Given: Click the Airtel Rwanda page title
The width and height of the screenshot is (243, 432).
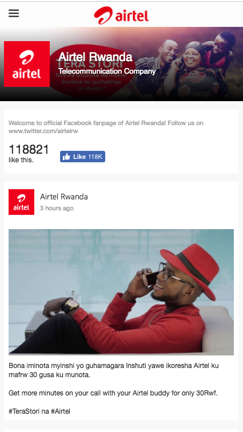Looking at the screenshot, I should click(95, 57).
